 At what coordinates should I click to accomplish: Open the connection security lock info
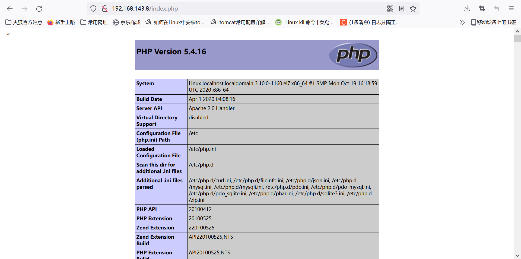pos(105,8)
